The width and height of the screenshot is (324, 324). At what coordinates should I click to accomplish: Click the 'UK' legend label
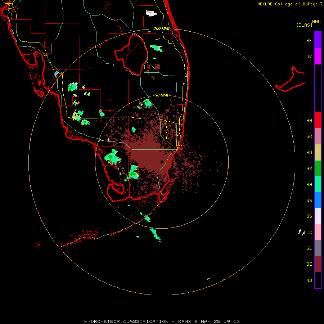309,57
